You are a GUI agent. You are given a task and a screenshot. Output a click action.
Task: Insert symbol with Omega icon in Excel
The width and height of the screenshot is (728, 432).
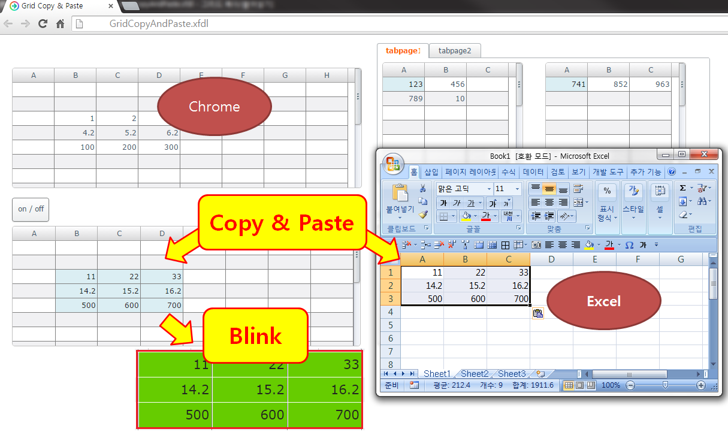629,244
